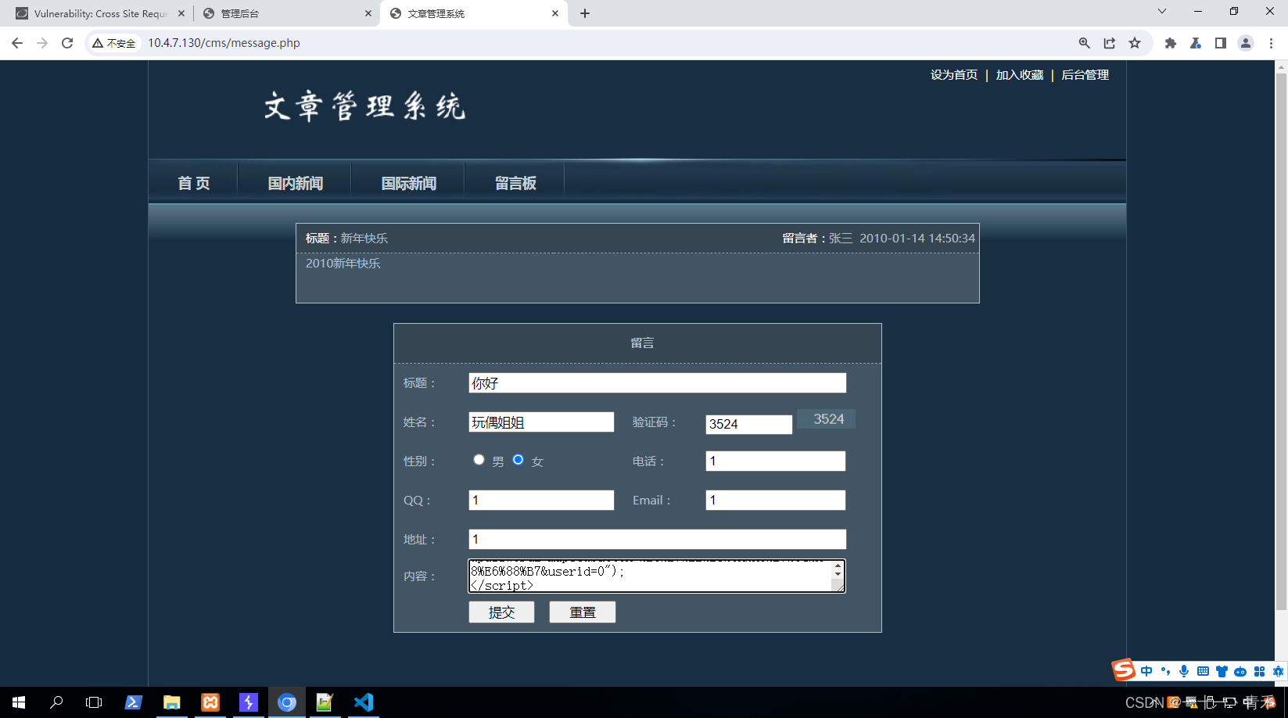The width and height of the screenshot is (1288, 718).
Task: Open Notepad++ from taskbar
Action: pos(325,702)
